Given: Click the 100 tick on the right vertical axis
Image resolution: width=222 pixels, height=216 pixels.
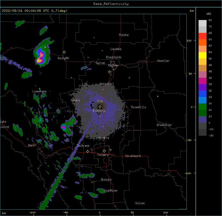Looking at the screenshot, I should click(189, 41).
